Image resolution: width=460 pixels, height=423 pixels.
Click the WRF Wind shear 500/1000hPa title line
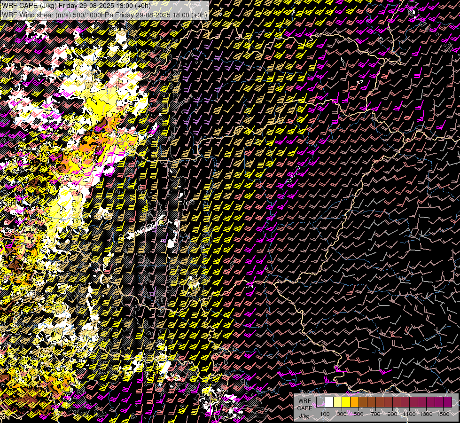104,15
